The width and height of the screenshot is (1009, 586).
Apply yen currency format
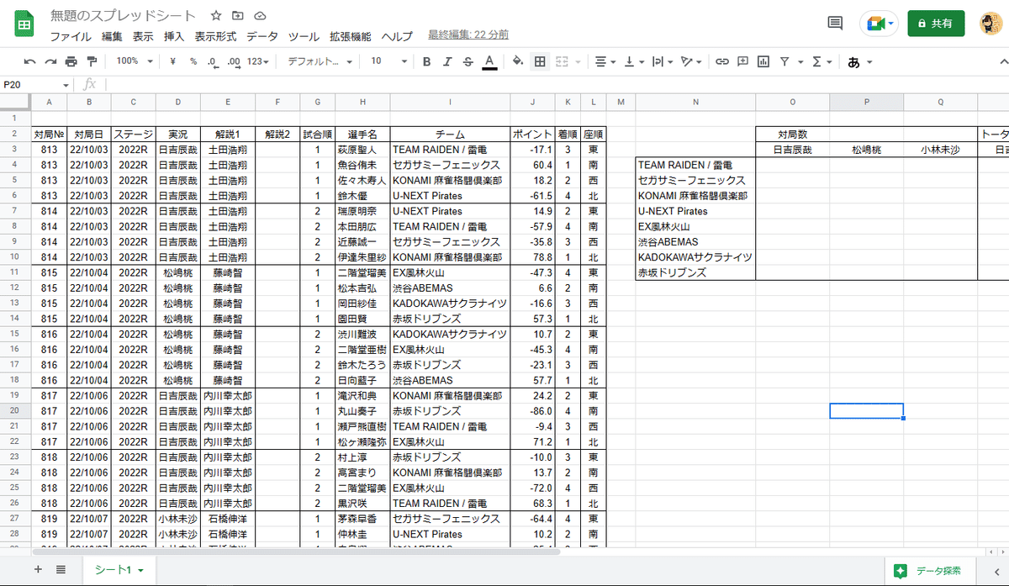click(172, 61)
